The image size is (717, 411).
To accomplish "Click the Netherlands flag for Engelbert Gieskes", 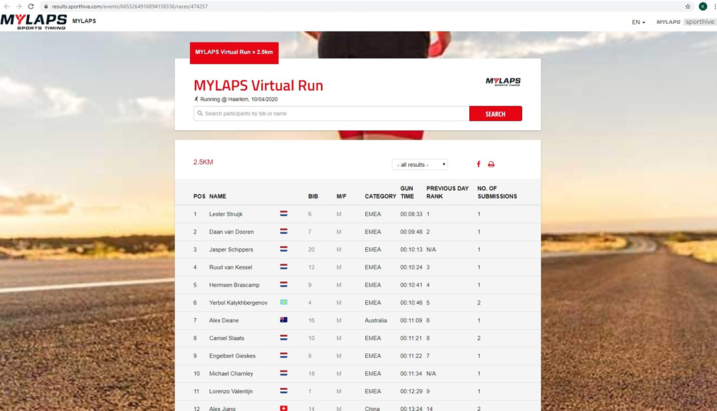I will pos(284,355).
